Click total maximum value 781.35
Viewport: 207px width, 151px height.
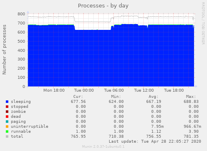[191, 136]
